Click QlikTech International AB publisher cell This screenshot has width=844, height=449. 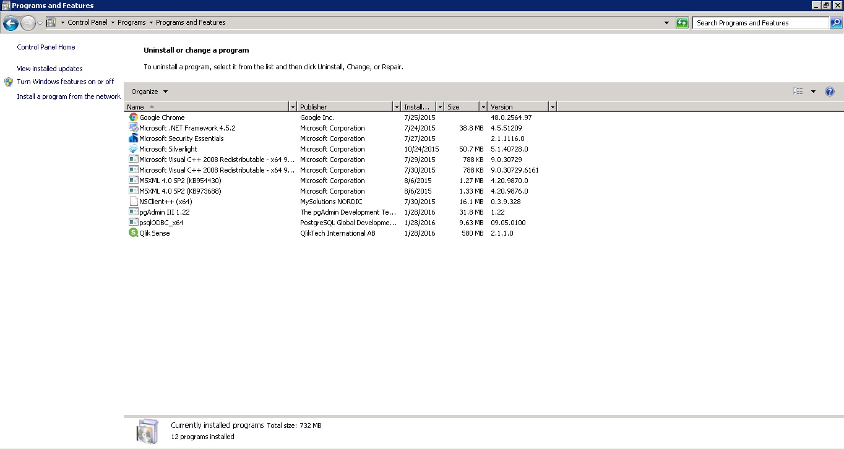pyautogui.click(x=338, y=233)
